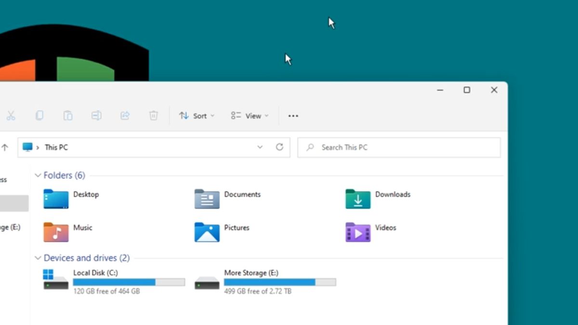Open the Sort dropdown
Viewport: 578px width, 325px height.
(196, 116)
